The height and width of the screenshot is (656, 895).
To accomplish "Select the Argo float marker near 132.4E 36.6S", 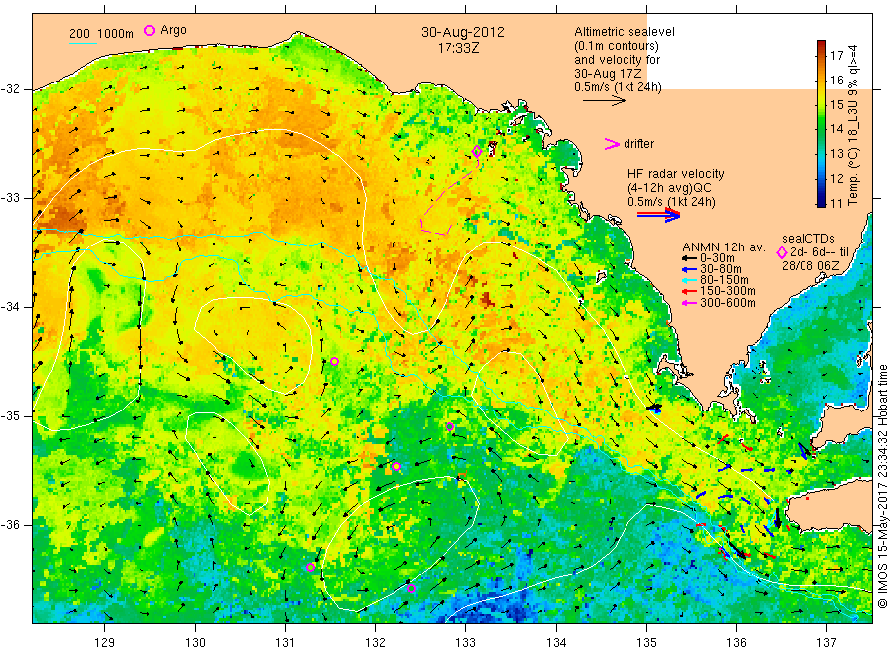I will [411, 588].
